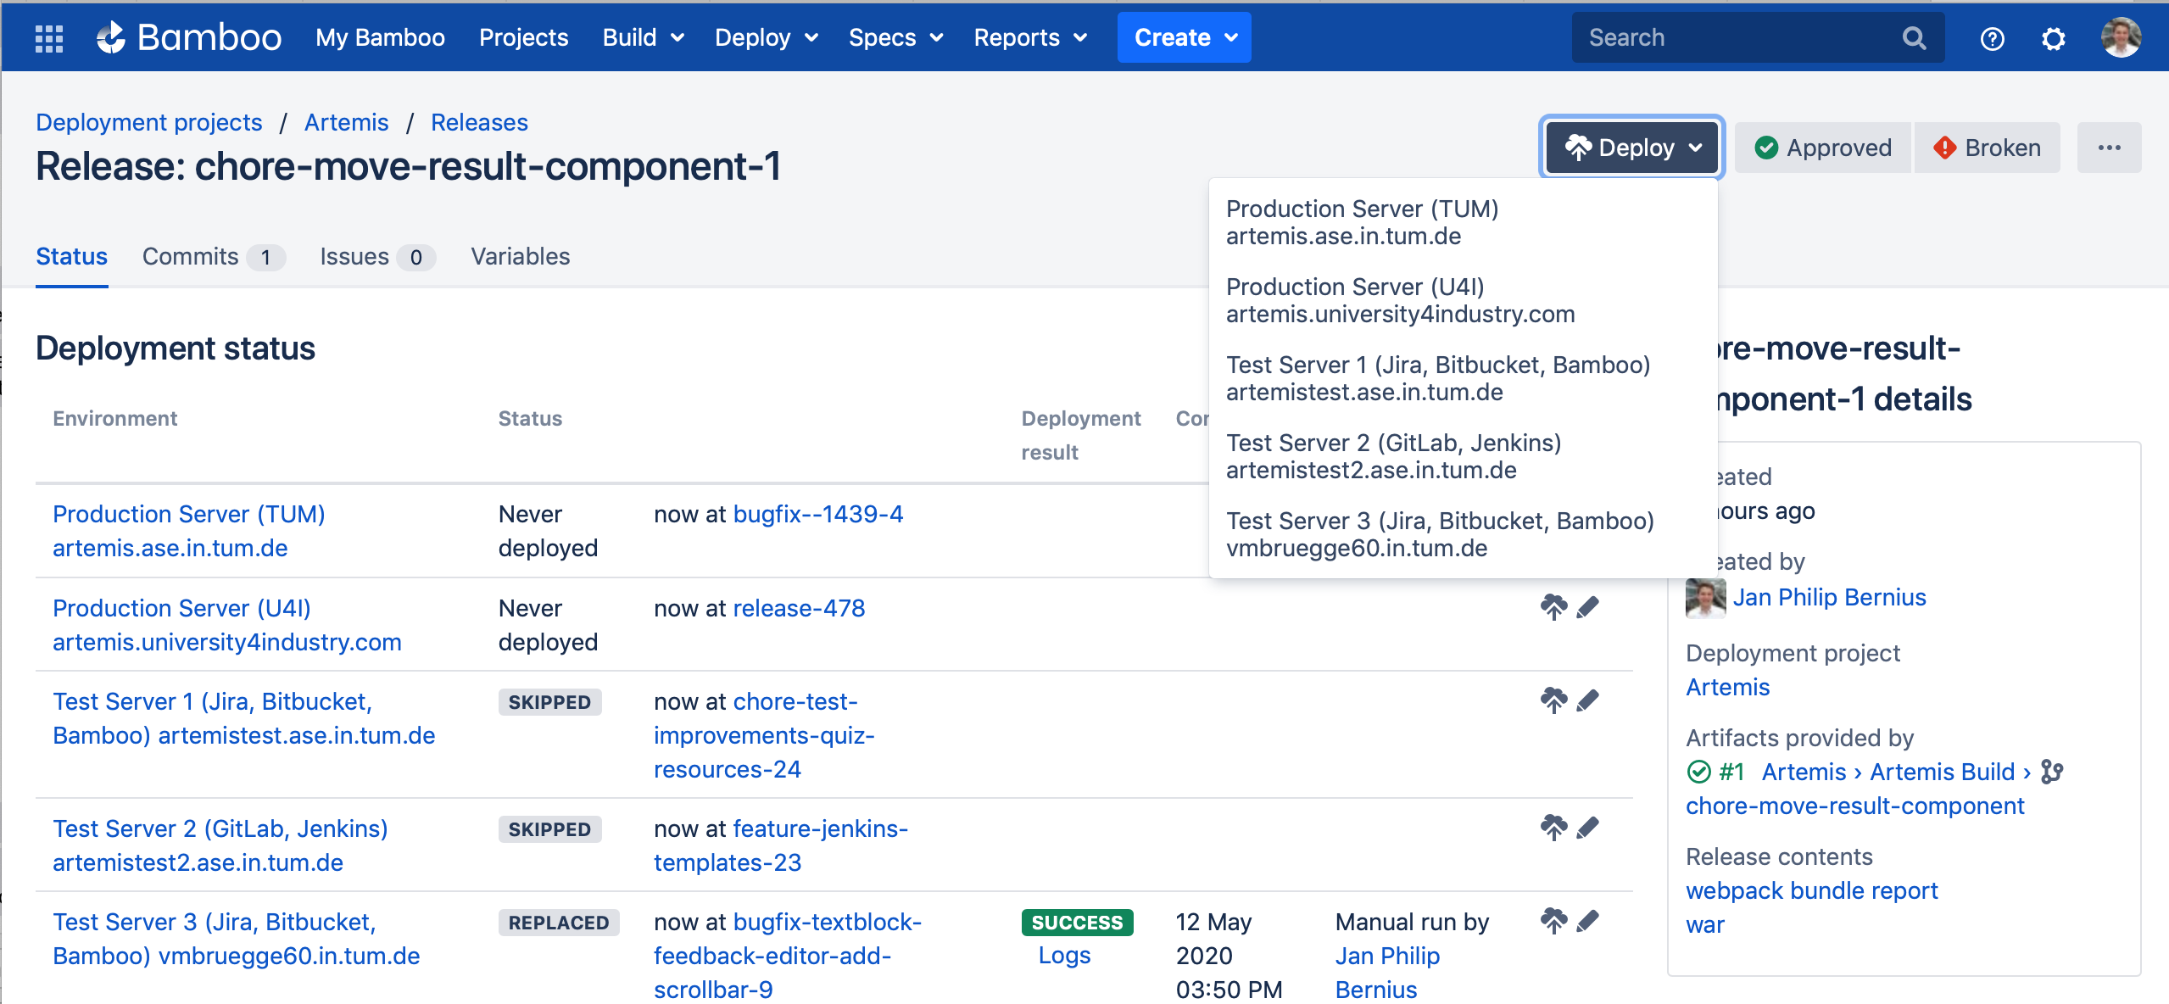Click the SUCCESS deployment result badge
Screen dimensions: 2169x1004
tap(1077, 922)
